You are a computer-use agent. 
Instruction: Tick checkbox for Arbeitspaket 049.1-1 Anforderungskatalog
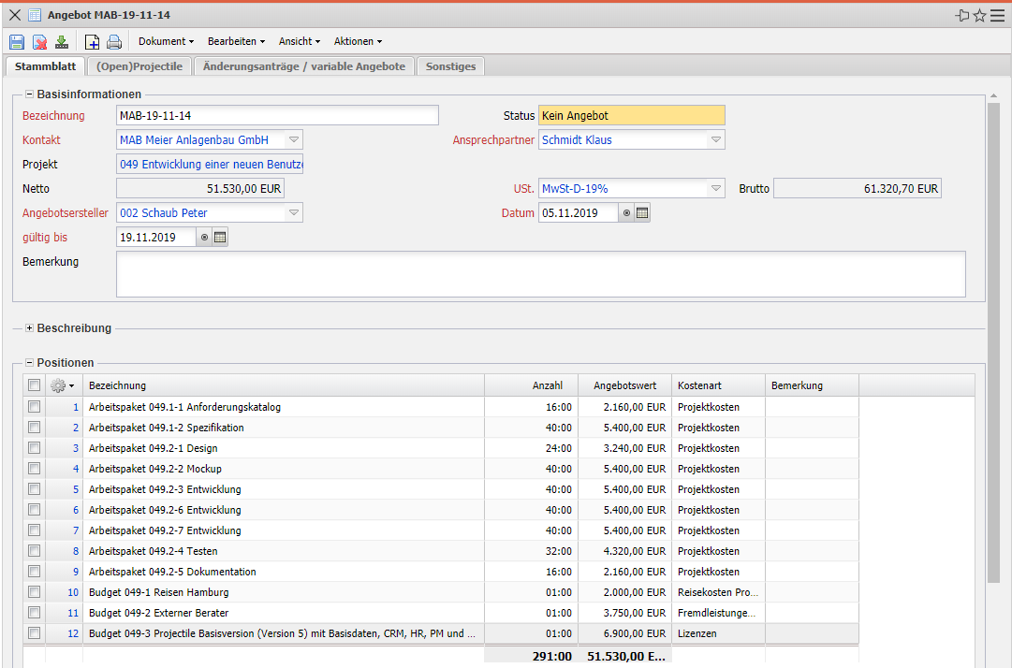point(35,407)
